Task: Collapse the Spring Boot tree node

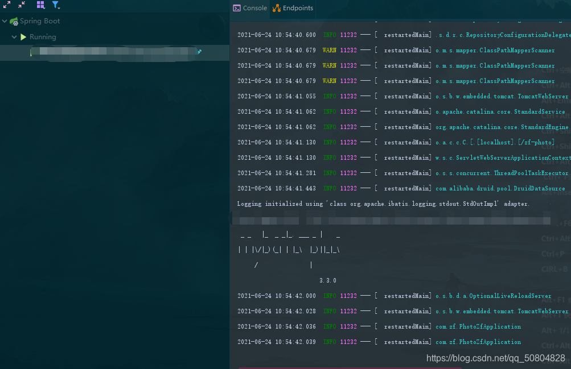Action: pos(5,20)
